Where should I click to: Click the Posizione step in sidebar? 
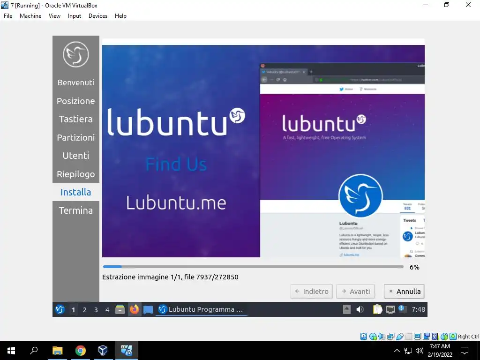pos(76,101)
